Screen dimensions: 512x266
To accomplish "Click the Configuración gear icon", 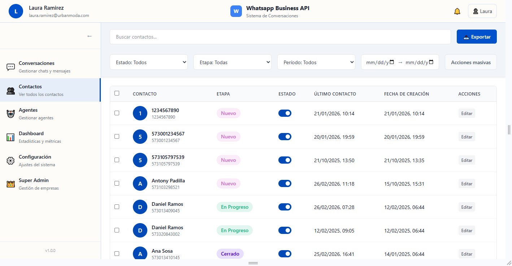I will (x=11, y=161).
